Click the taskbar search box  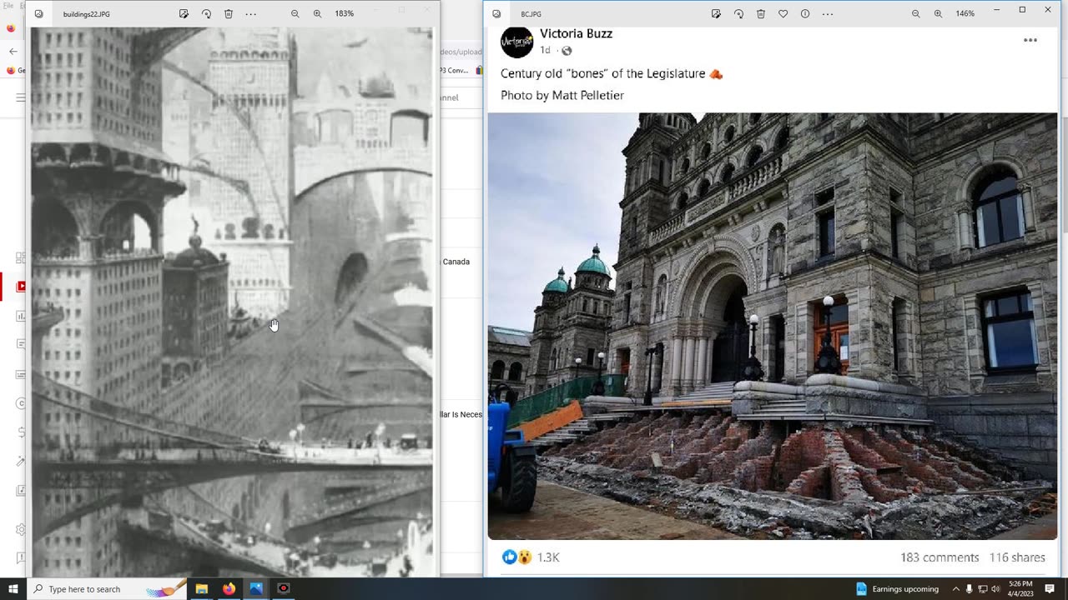[x=108, y=589]
